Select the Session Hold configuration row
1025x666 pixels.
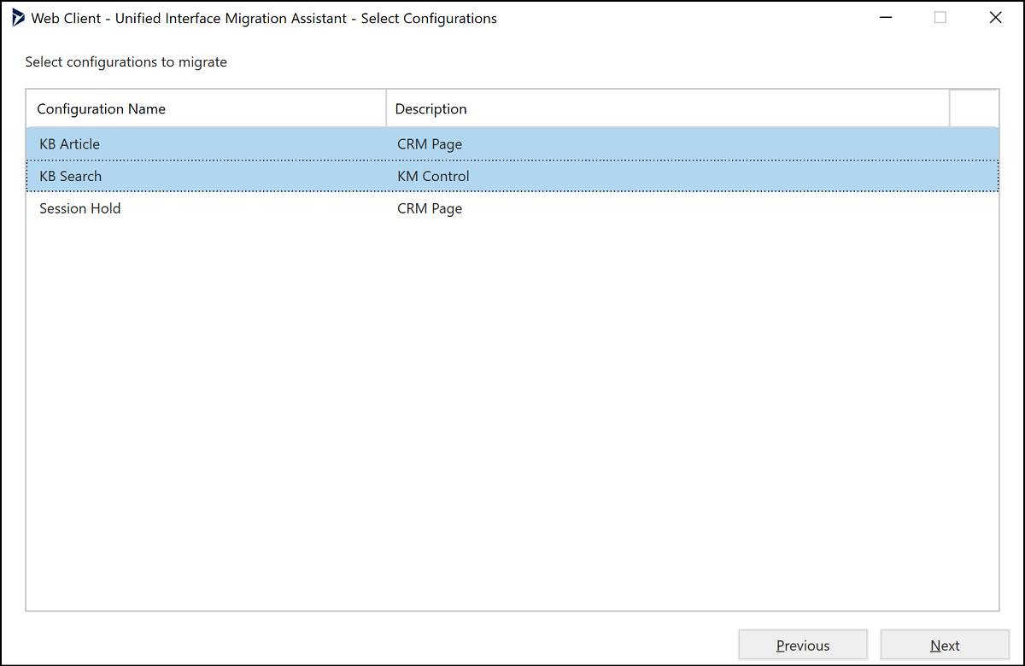click(512, 208)
